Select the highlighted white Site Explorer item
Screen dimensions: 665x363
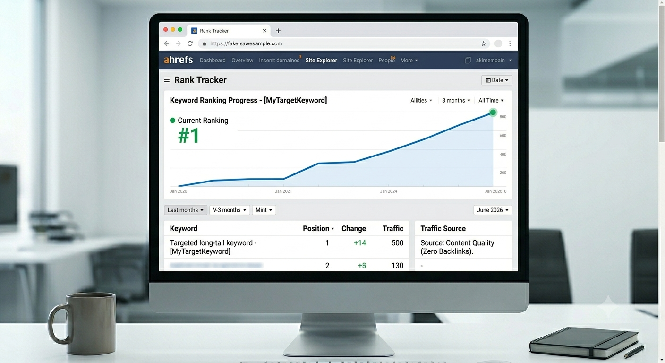coord(321,60)
